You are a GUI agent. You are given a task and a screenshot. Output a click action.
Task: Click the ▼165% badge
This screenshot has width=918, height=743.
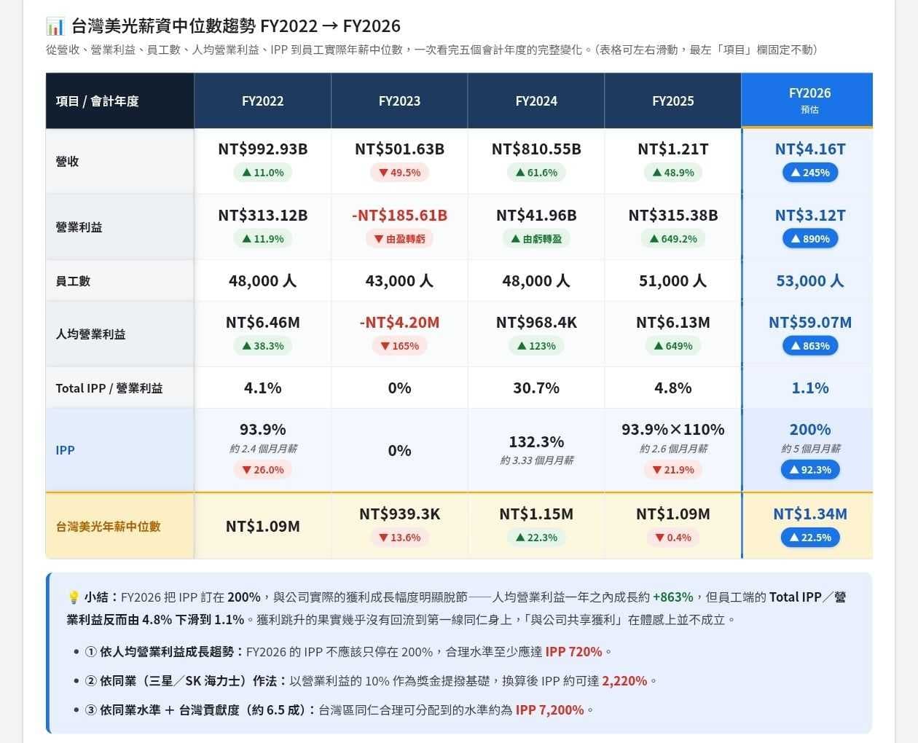pos(399,346)
